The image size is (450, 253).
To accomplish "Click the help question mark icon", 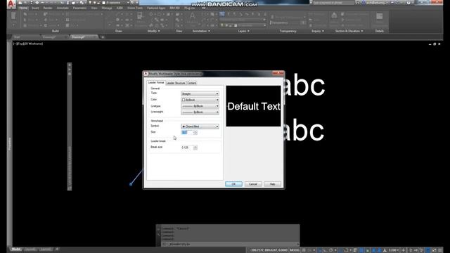I will click(x=409, y=3).
